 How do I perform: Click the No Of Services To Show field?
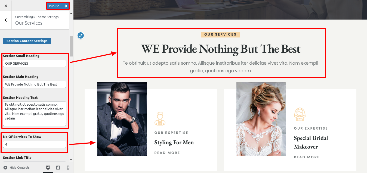click(x=35, y=144)
